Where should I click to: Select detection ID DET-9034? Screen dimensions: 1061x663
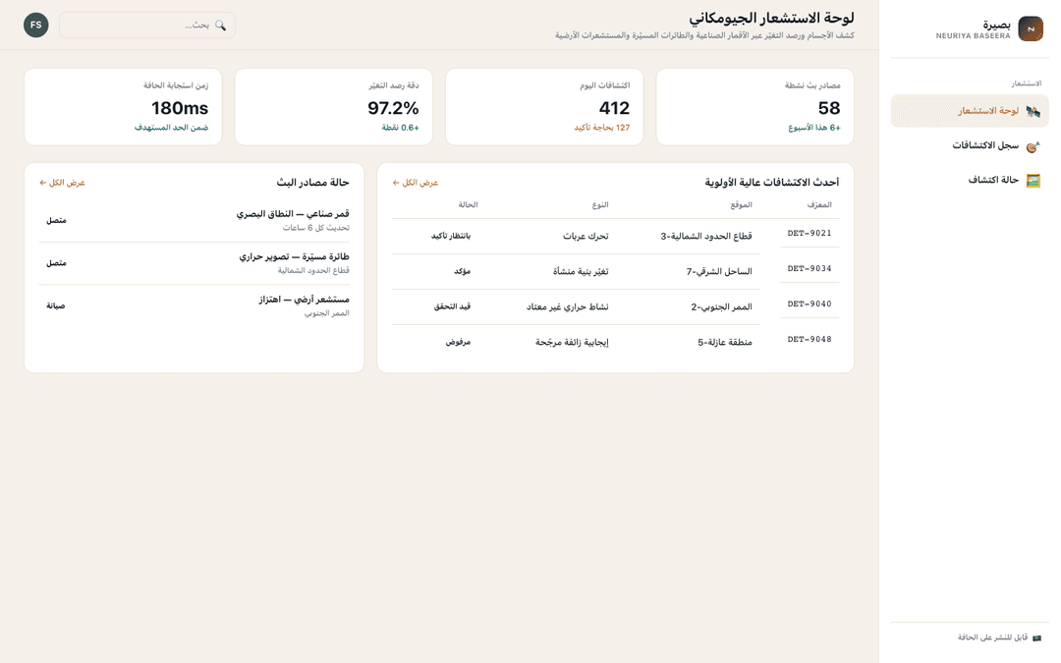tap(810, 268)
